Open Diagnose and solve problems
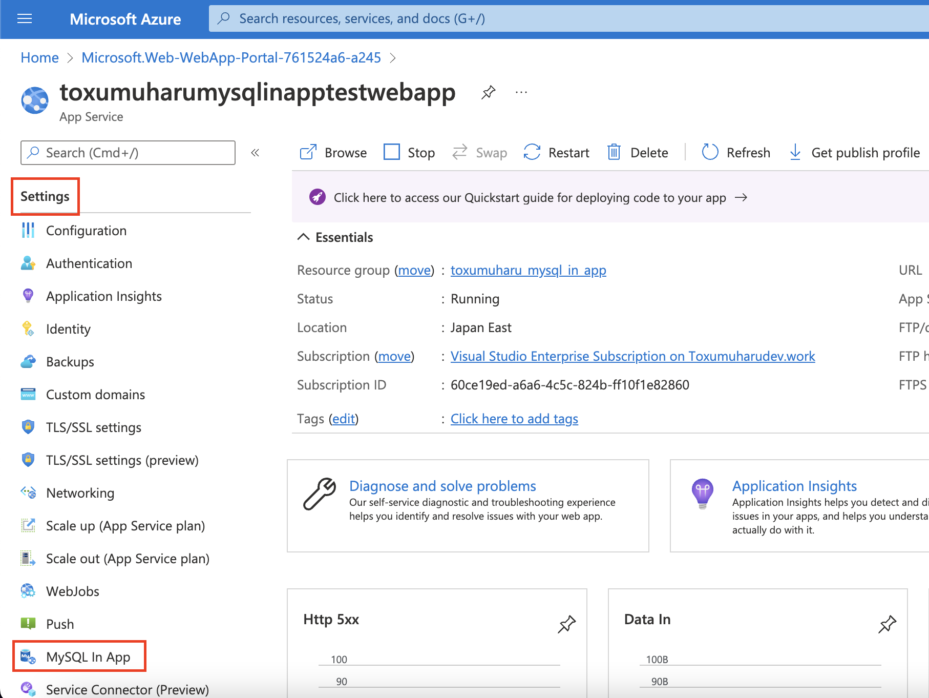Image resolution: width=929 pixels, height=698 pixels. pyautogui.click(x=442, y=486)
